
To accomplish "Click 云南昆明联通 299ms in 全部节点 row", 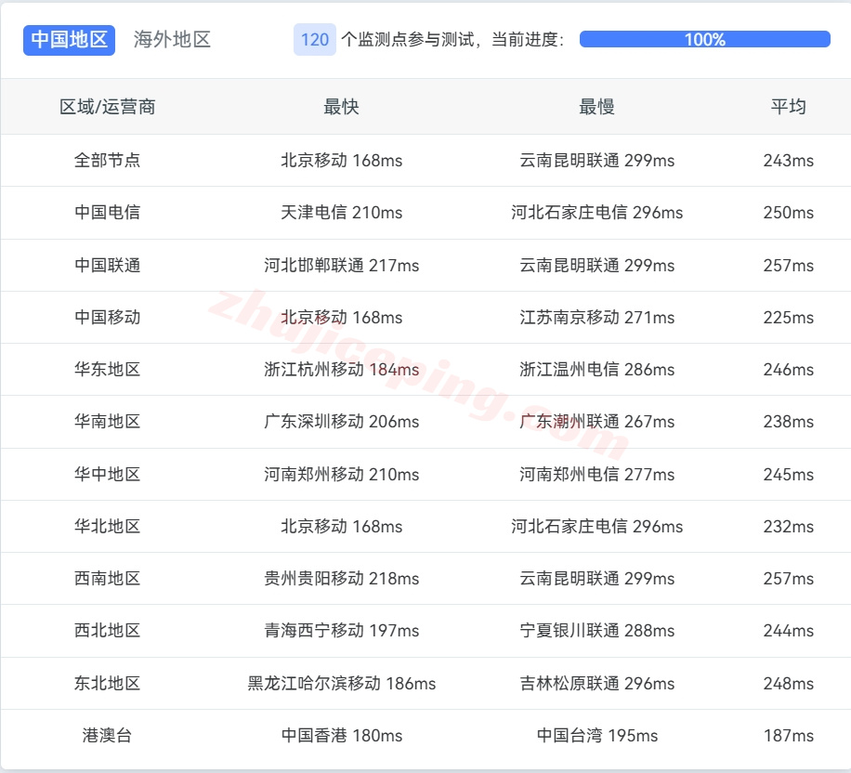I will coord(596,160).
